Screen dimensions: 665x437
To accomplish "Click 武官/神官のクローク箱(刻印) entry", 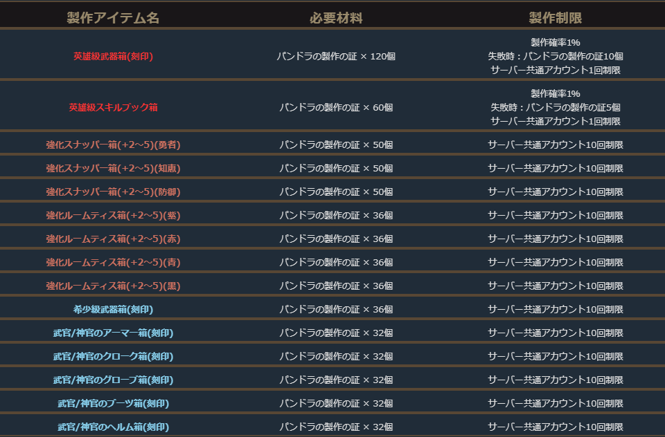I will (113, 356).
